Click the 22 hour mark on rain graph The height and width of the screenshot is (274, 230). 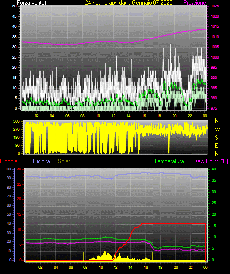tap(191, 267)
